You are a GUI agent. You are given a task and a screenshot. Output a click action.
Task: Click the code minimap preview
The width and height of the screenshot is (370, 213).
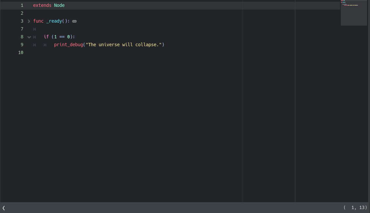pos(354,13)
